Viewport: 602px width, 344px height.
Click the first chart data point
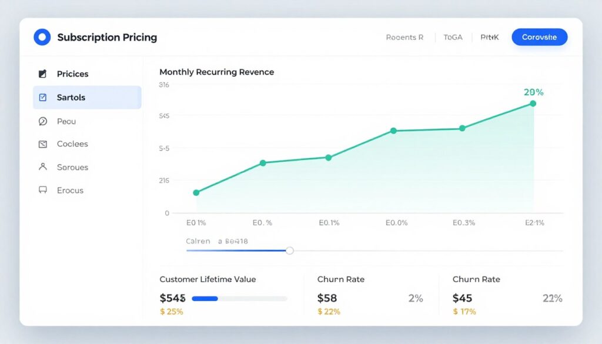coord(196,193)
